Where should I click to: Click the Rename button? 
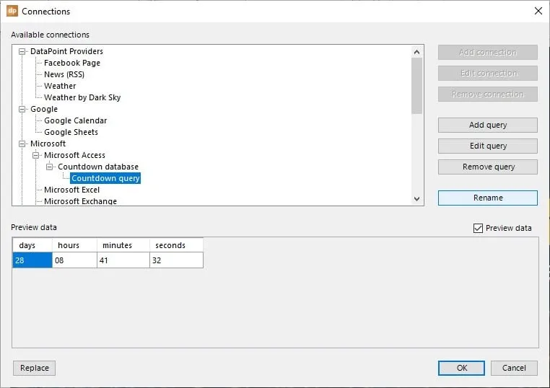(x=487, y=198)
